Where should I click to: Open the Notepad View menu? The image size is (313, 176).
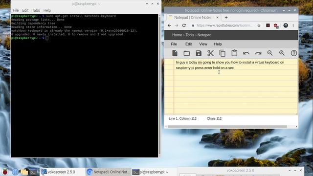pos(203,44)
